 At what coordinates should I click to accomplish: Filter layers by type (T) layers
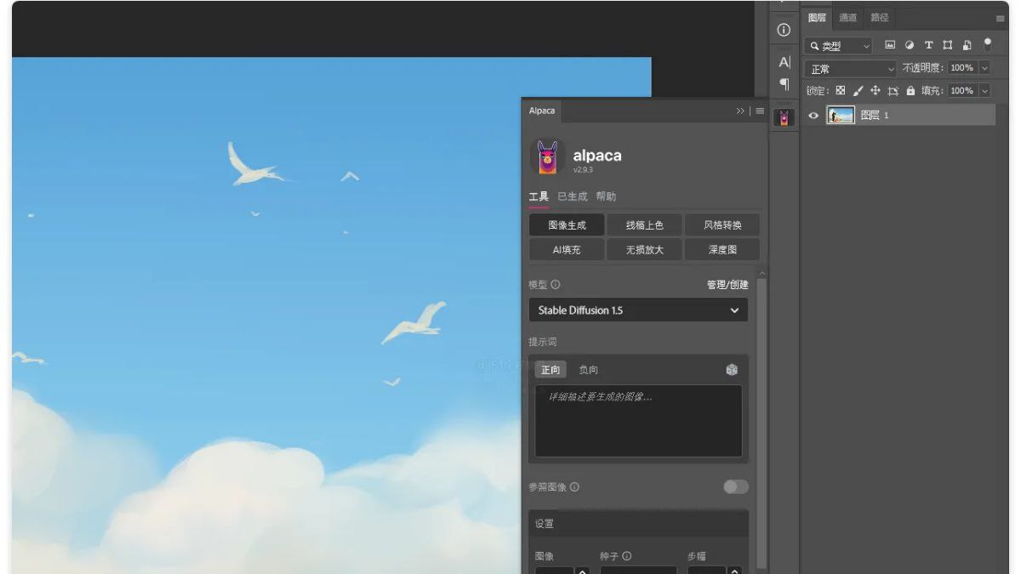pyautogui.click(x=928, y=45)
